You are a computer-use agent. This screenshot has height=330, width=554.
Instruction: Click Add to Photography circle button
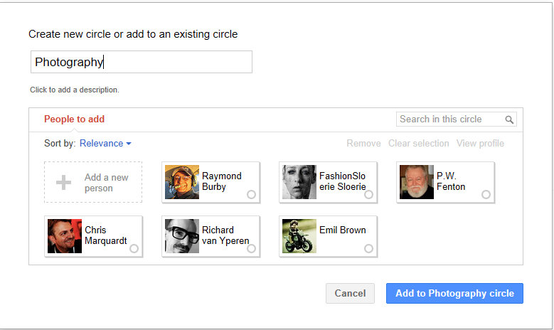click(454, 293)
